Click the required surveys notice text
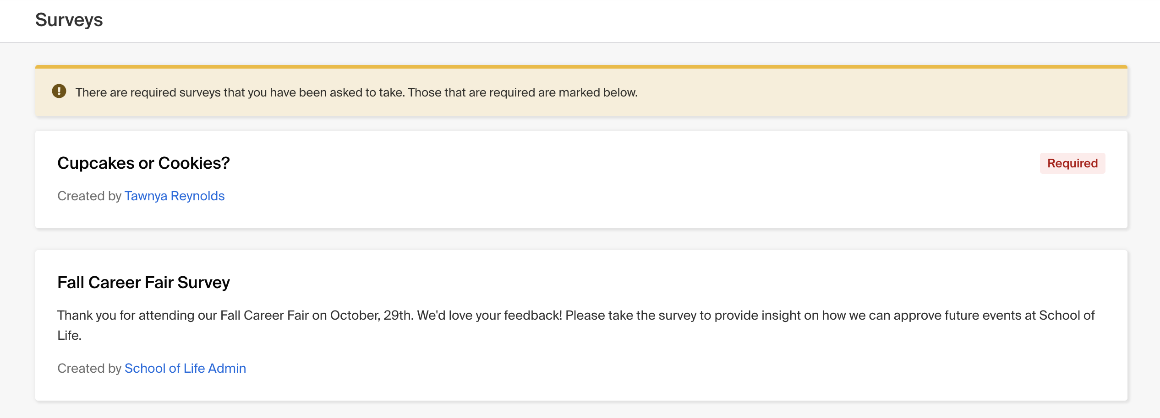The image size is (1160, 418). point(356,92)
